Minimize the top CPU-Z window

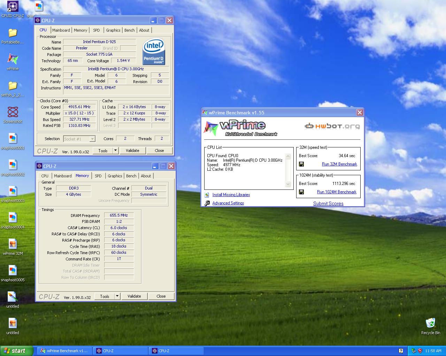coord(153,21)
